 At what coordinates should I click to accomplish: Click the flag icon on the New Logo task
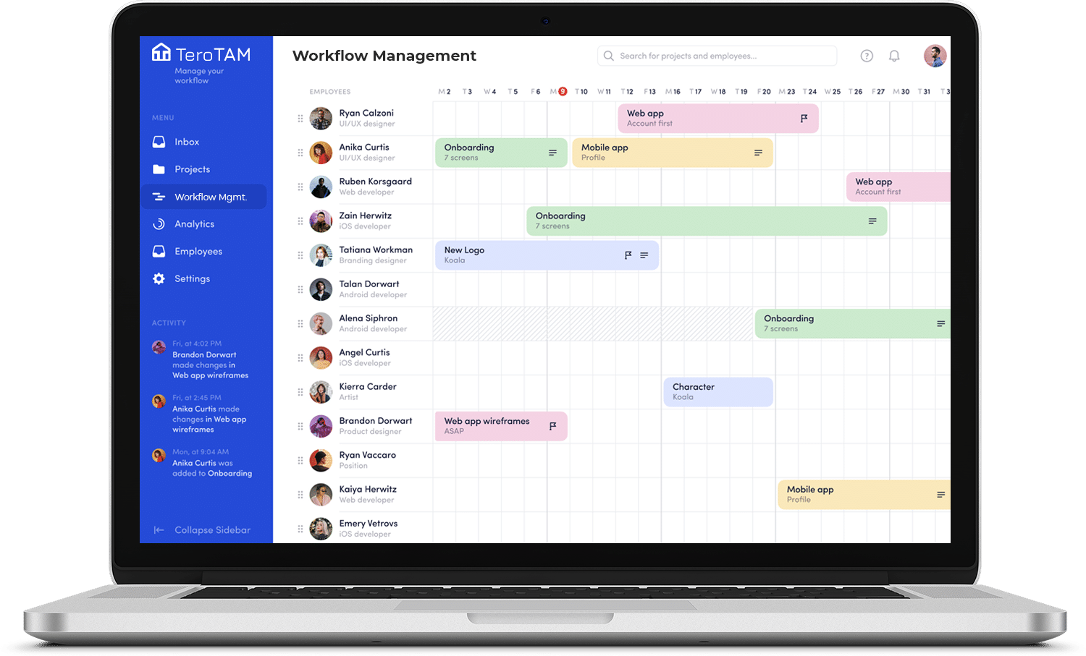[x=628, y=255]
